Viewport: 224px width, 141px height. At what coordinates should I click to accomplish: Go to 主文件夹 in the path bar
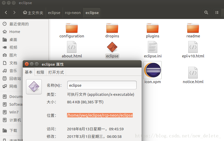click(x=33, y=12)
